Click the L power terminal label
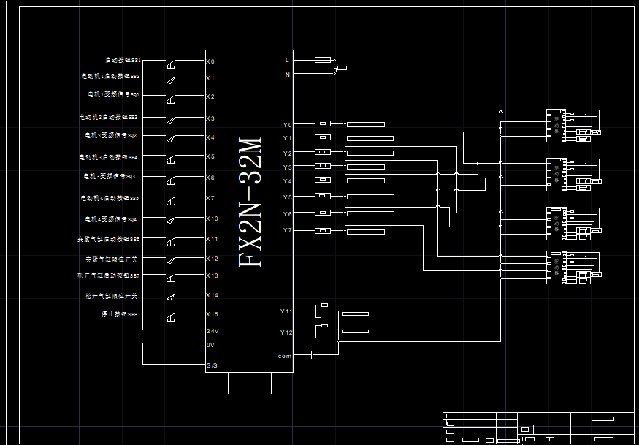The height and width of the screenshot is (445, 639). (287, 60)
